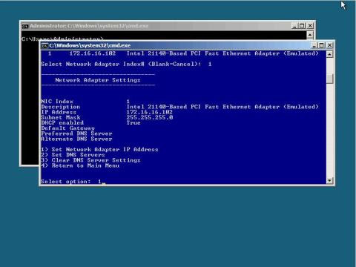Click the C:\Users\Administrator prompt in back window

(x=62, y=39)
